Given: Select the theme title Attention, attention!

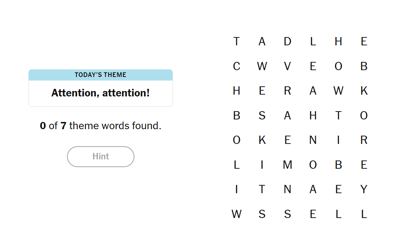Looking at the screenshot, I should coord(101,93).
